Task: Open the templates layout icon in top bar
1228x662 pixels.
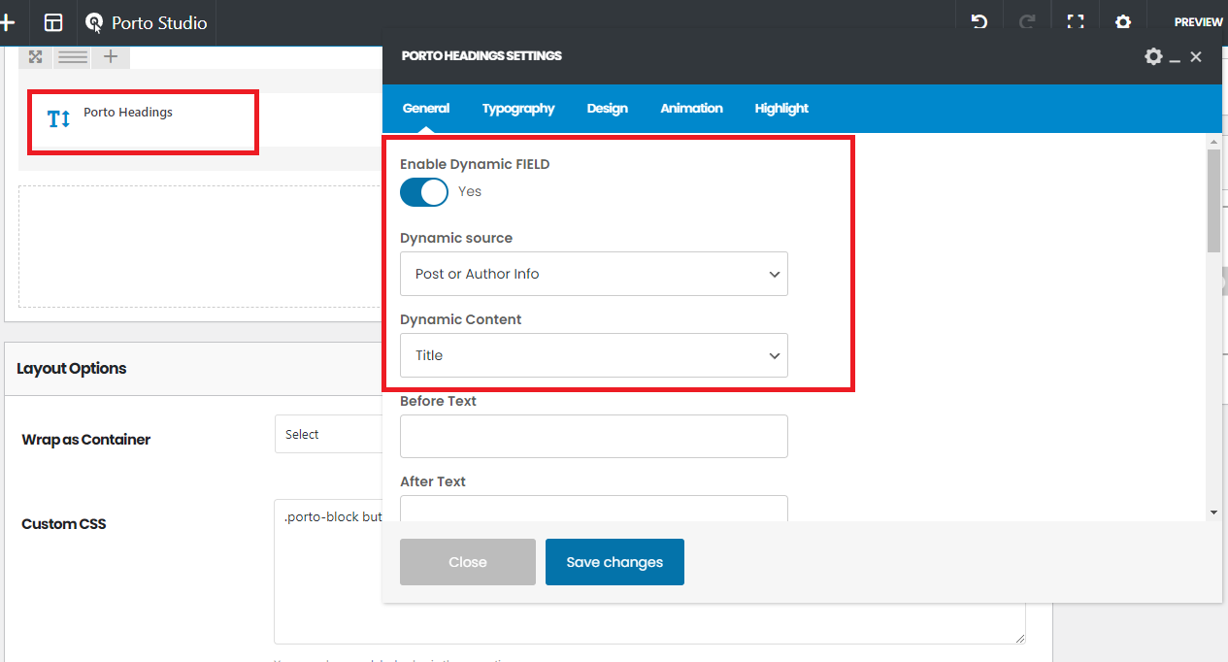Action: [x=53, y=22]
